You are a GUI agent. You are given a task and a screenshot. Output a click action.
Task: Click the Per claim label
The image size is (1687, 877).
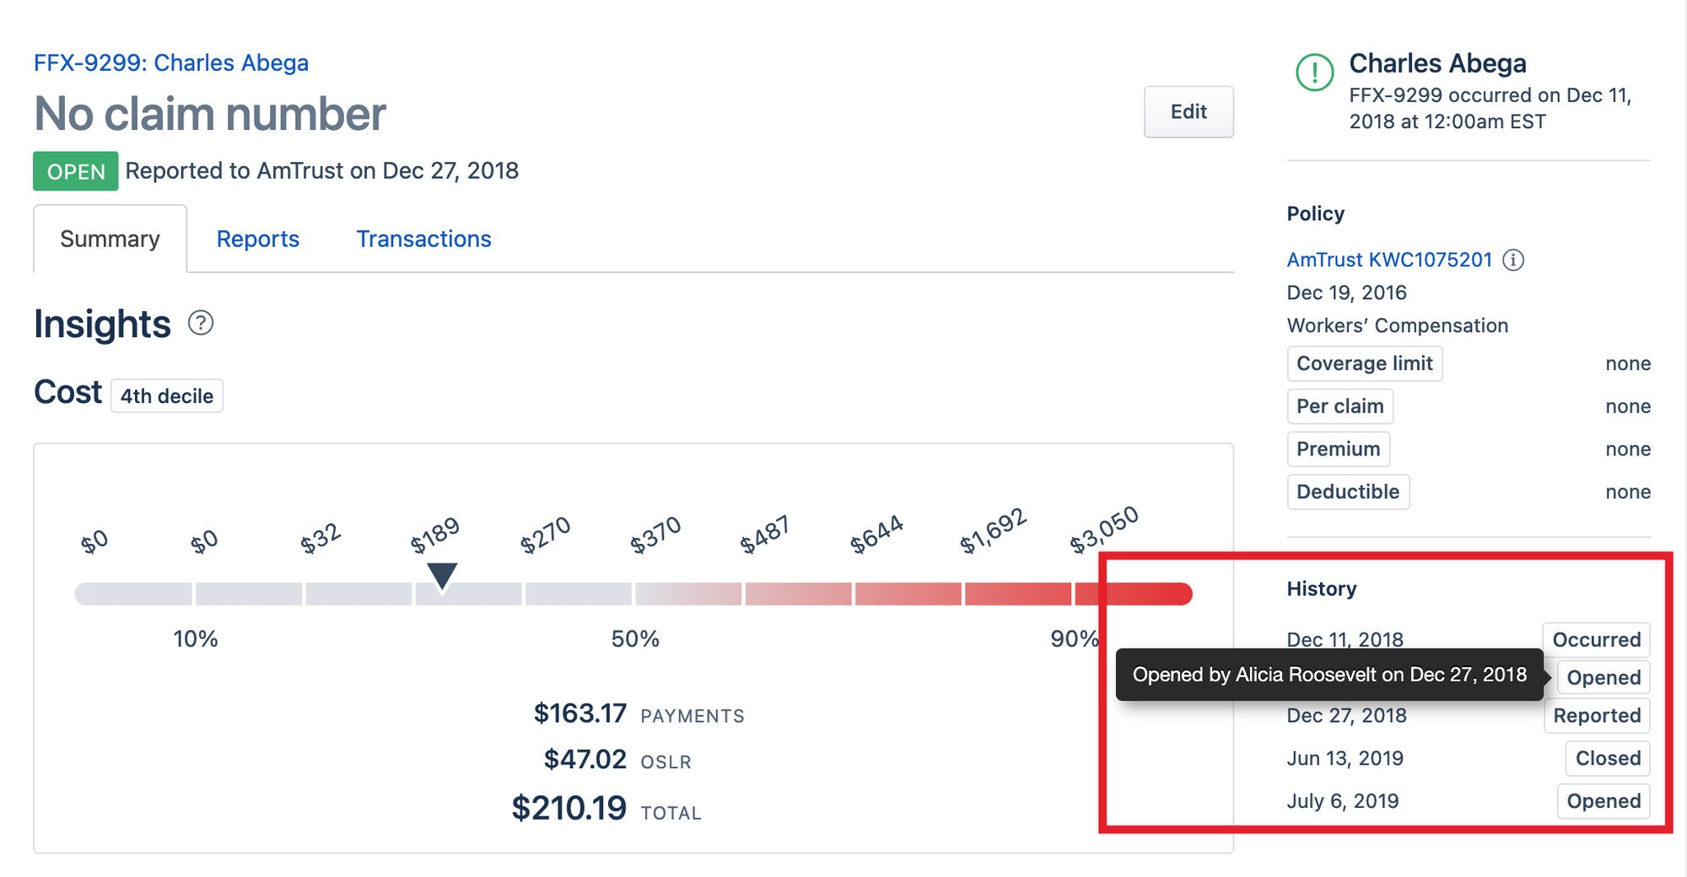tap(1340, 406)
